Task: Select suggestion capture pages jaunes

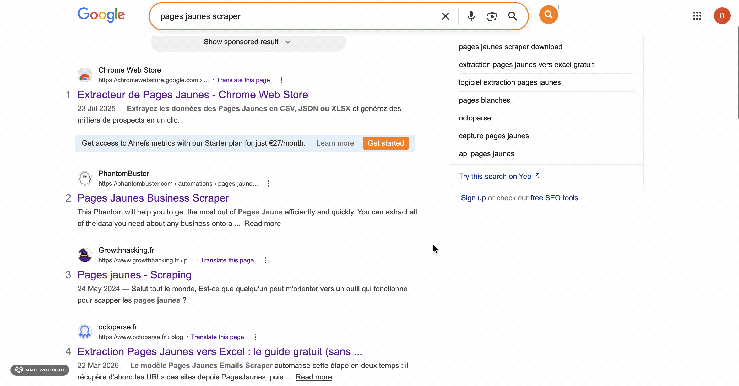Action: (x=494, y=136)
